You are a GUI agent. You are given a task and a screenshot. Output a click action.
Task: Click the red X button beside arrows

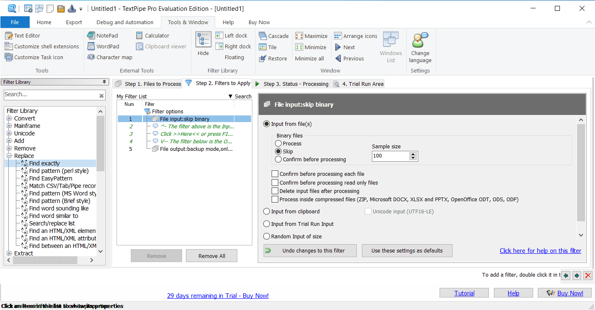(588, 275)
